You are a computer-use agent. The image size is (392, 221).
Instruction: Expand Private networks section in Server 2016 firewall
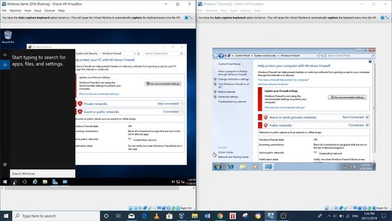[x=182, y=104]
